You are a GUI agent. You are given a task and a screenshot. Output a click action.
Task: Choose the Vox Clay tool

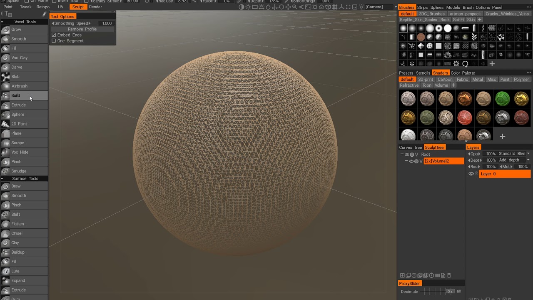tap(24, 58)
